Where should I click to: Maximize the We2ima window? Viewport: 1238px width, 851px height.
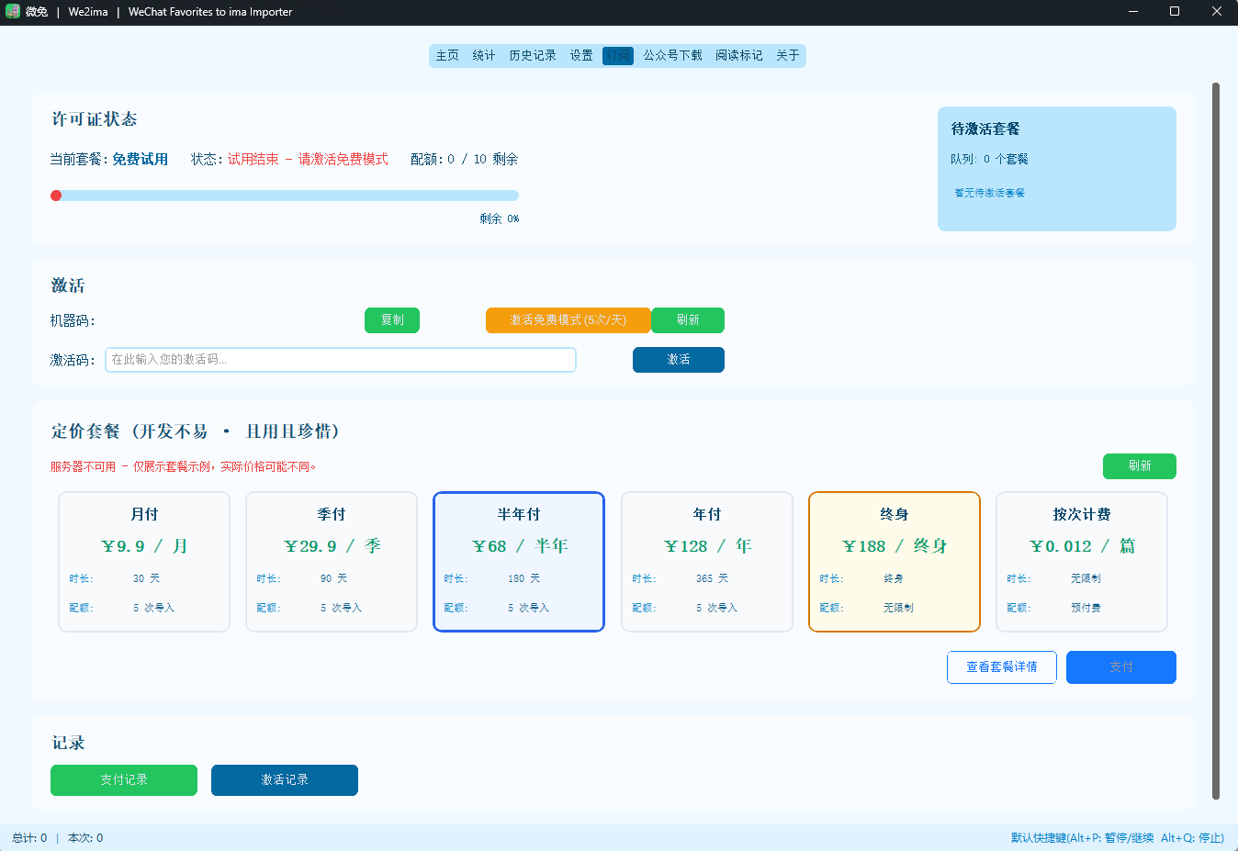click(x=1175, y=12)
